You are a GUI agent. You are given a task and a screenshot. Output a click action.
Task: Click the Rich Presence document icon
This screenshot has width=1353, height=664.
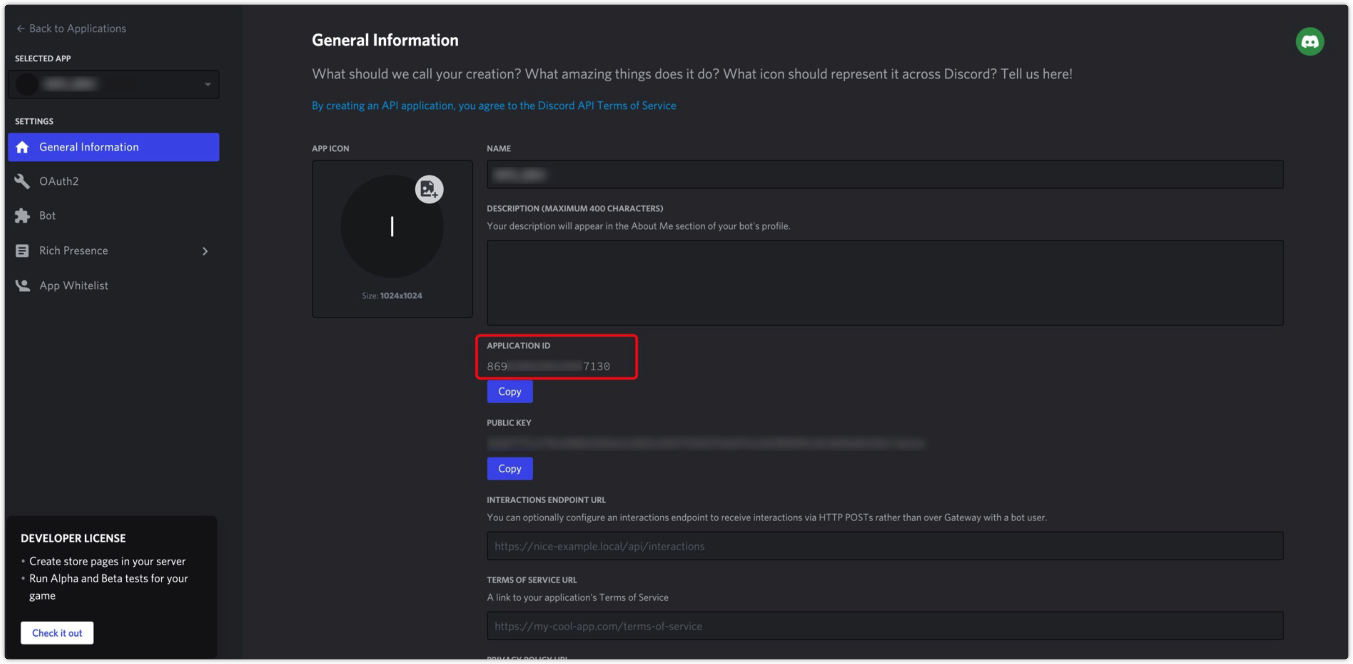[x=22, y=251]
